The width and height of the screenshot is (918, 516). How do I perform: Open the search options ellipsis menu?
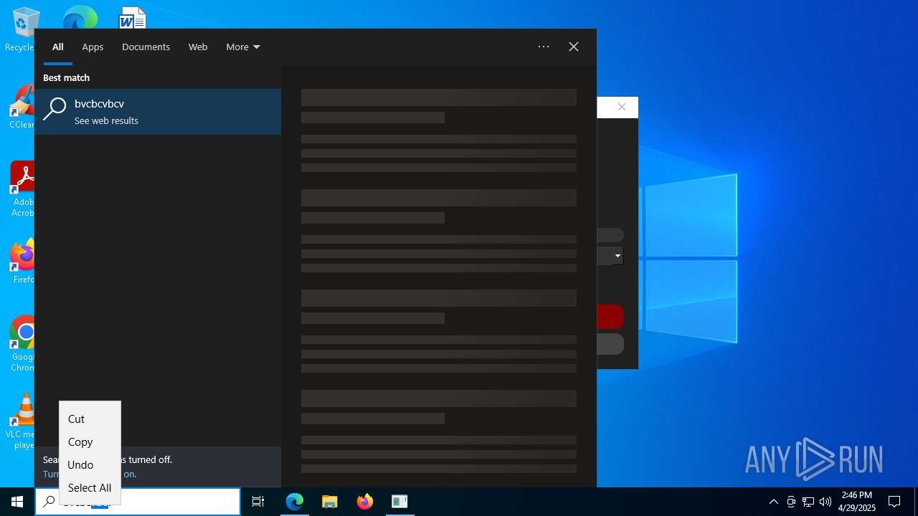(544, 47)
